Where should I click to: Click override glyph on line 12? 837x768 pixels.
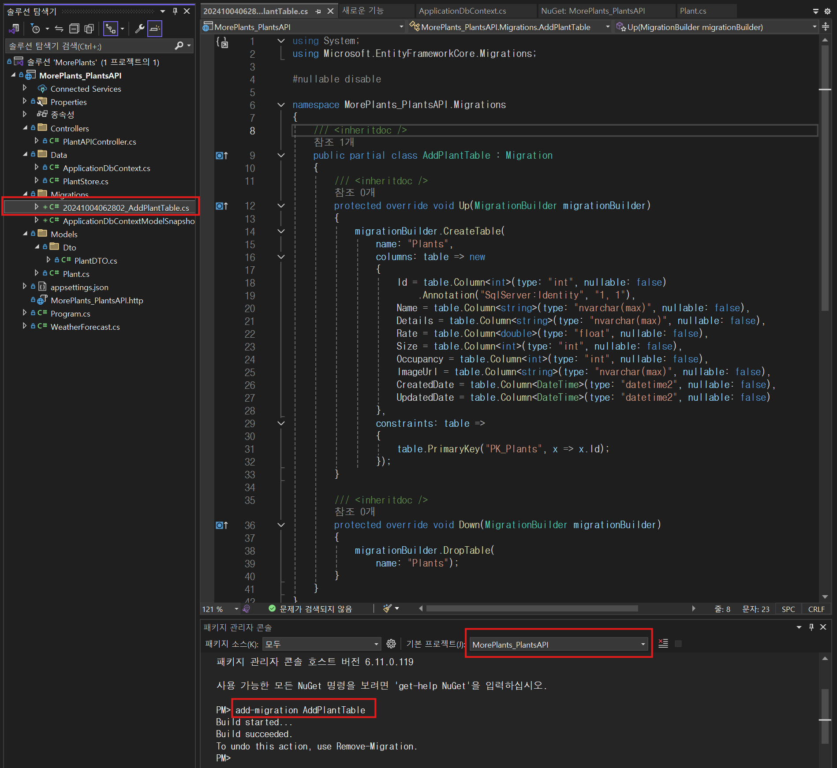coord(222,206)
